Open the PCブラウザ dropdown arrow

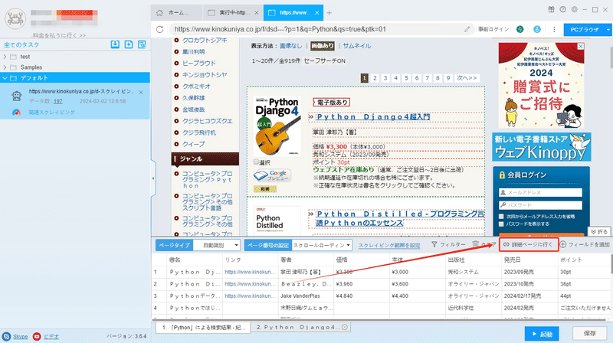(608, 30)
